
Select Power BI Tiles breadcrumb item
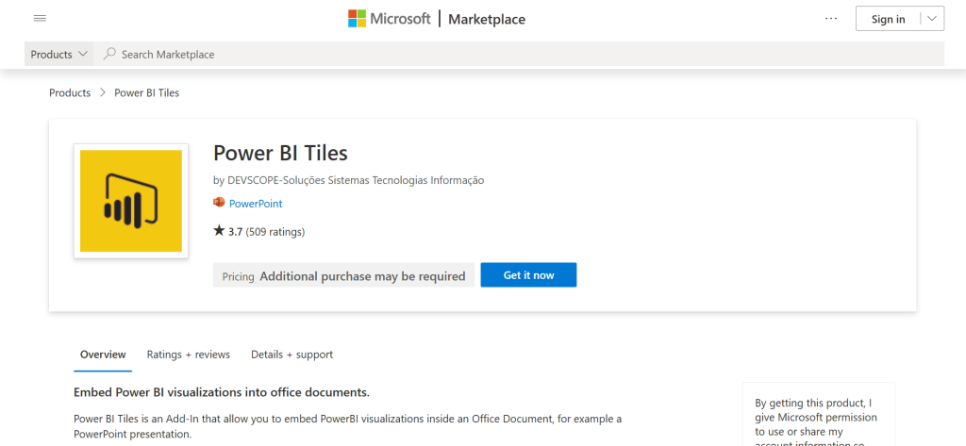tap(146, 93)
